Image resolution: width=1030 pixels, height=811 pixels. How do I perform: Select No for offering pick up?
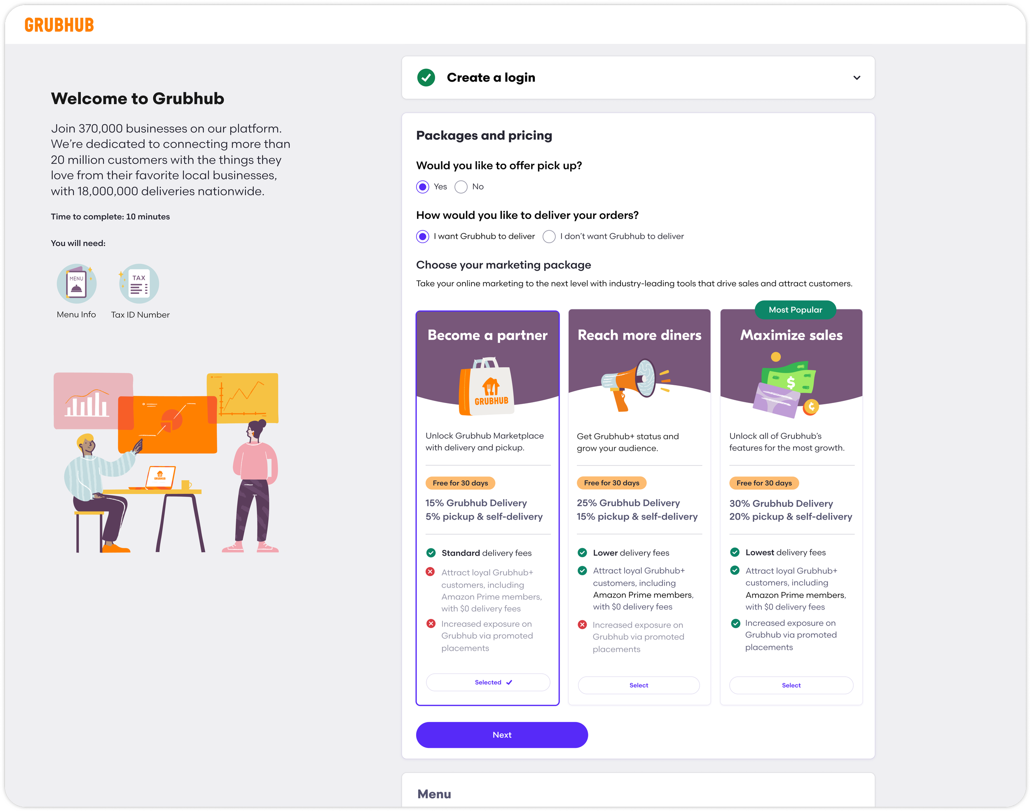(461, 187)
